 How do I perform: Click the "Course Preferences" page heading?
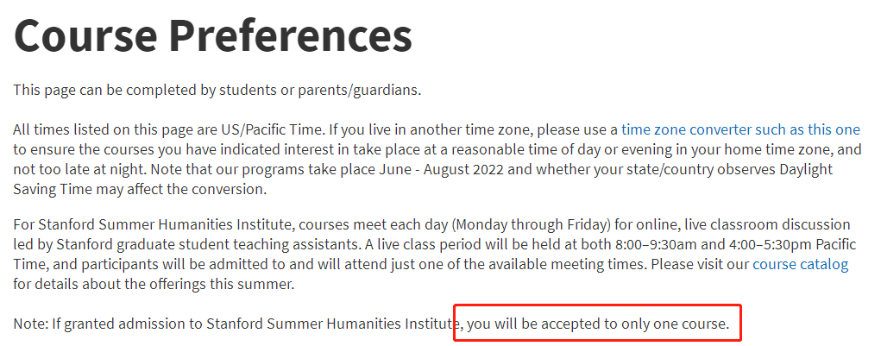pos(212,36)
